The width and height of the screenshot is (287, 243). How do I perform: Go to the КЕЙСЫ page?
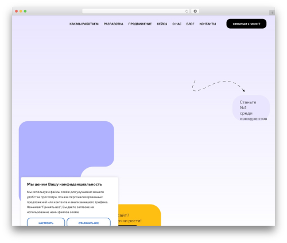pyautogui.click(x=162, y=24)
